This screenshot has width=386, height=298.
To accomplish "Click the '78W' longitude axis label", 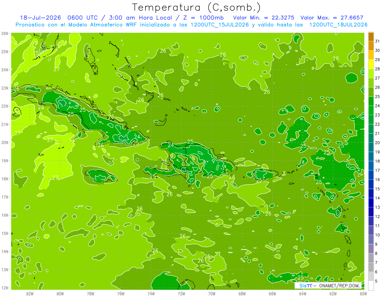I will tap(90, 293).
